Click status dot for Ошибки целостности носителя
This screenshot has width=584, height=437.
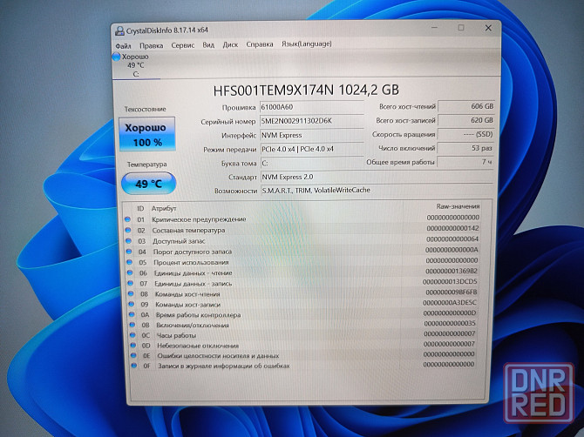point(133,355)
